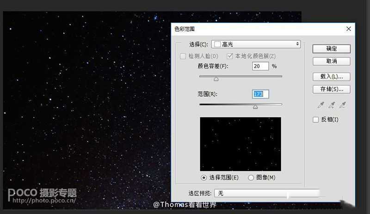Click the 颜色容差 slider handle

tap(216, 79)
